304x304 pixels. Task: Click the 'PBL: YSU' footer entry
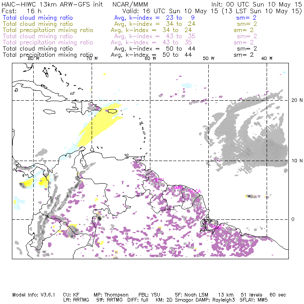(x=149, y=295)
